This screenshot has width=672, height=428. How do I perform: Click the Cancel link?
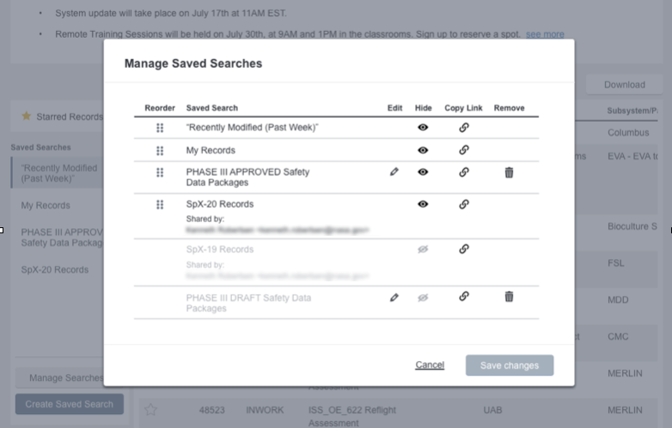[x=430, y=365]
